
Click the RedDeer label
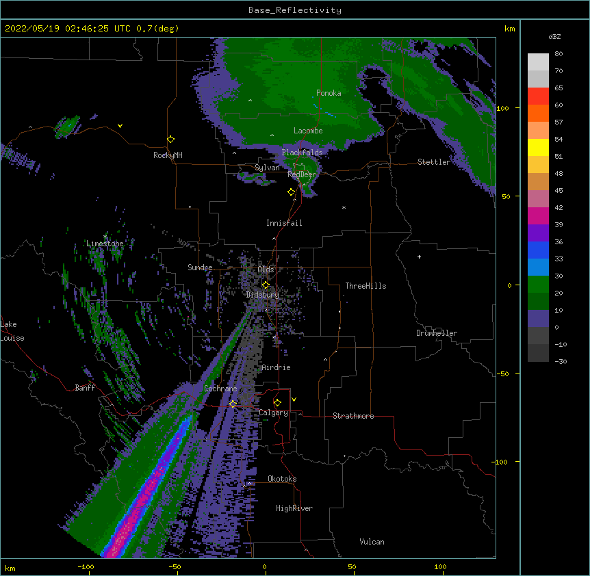pos(302,174)
